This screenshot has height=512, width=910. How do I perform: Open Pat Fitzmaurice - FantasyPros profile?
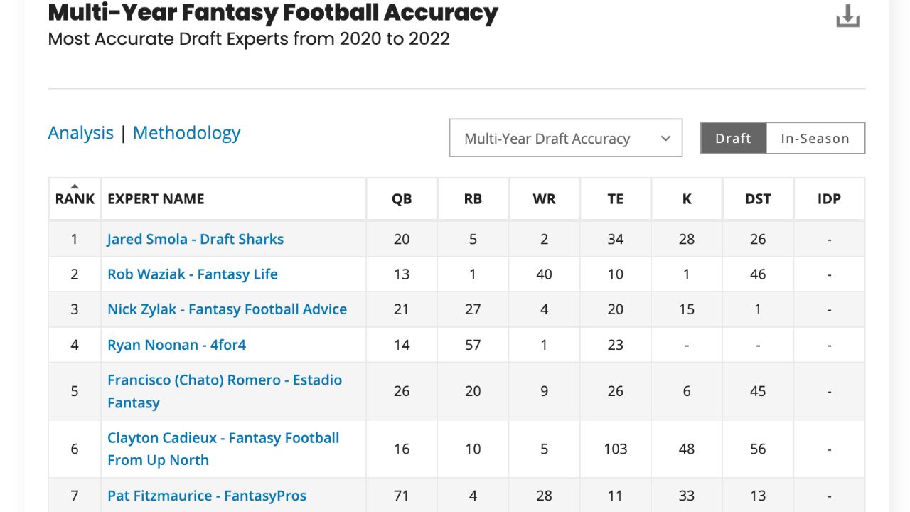(207, 496)
